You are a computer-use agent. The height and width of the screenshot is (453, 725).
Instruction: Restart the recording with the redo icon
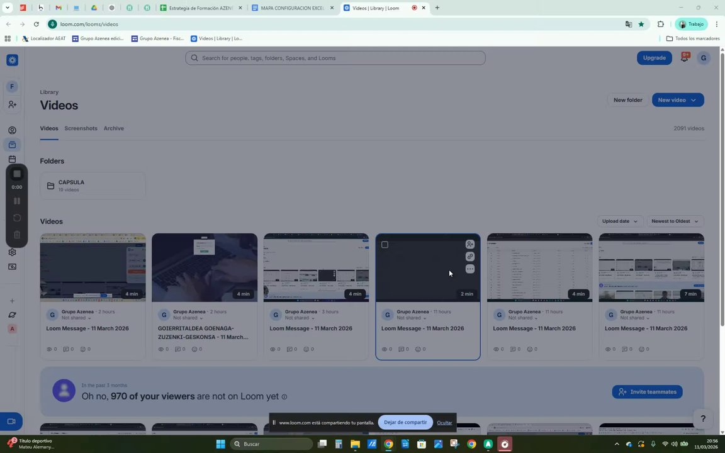[16, 218]
